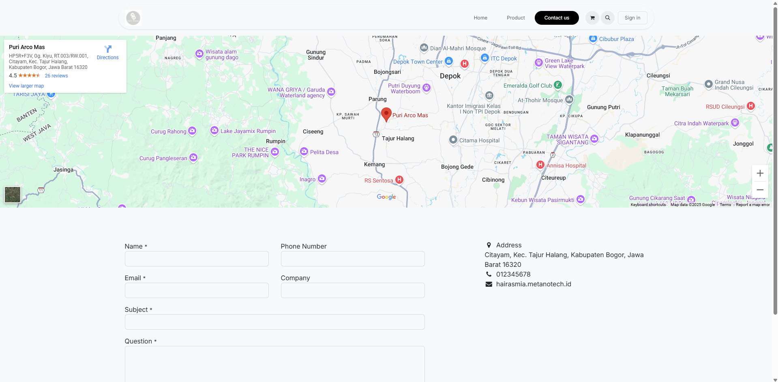Viewport: 778px width, 382px height.
Task: Open the shopping cart icon
Action: pos(592,18)
